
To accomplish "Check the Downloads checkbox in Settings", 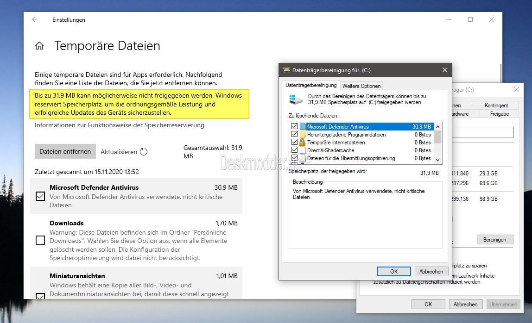I will coord(40,240).
